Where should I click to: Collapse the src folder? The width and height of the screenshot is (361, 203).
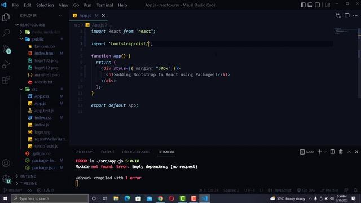(21, 89)
